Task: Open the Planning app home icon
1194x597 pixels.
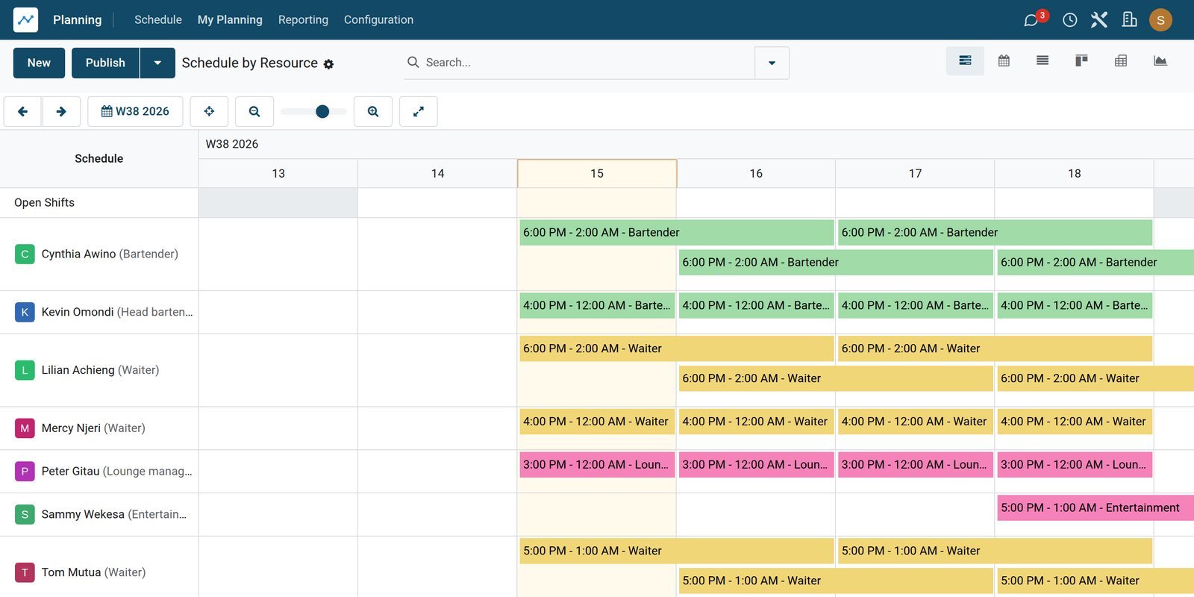Action: [x=25, y=19]
